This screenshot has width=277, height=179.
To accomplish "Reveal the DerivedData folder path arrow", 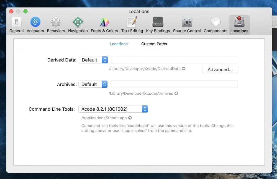I will [x=184, y=68].
